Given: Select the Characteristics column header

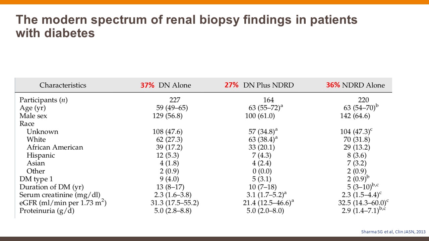Looking at the screenshot, I should (x=63, y=85).
